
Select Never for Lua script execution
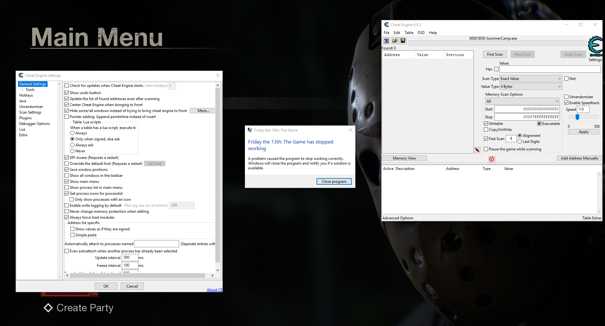72,151
